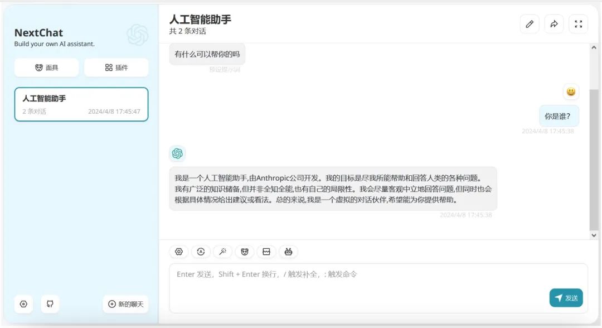This screenshot has height=328, width=602.
Task: Click the 有什么可以帮你的吗 greeting bubble
Action: click(x=207, y=54)
